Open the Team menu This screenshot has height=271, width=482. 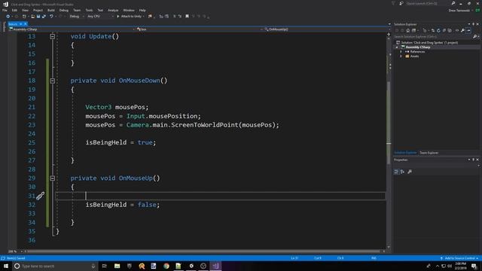pyautogui.click(x=77, y=10)
